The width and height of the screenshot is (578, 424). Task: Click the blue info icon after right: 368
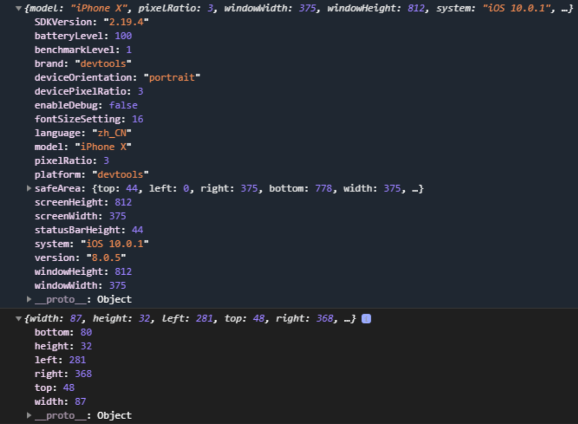(366, 319)
